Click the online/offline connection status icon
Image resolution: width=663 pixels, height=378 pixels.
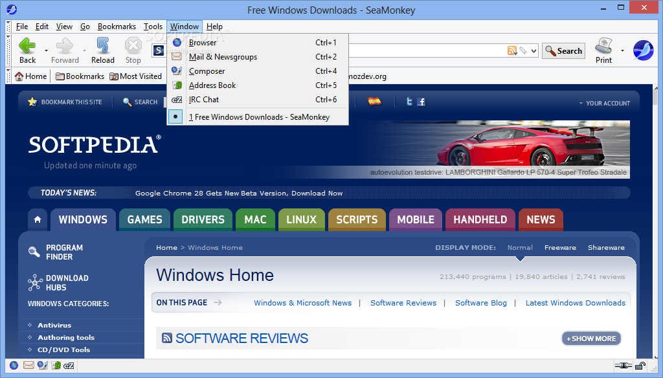coord(623,366)
